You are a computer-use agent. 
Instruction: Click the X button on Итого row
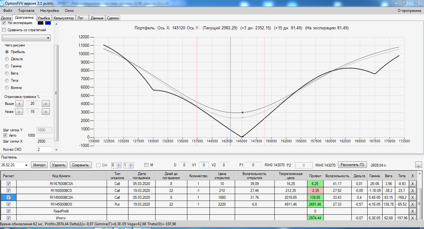pos(412,218)
